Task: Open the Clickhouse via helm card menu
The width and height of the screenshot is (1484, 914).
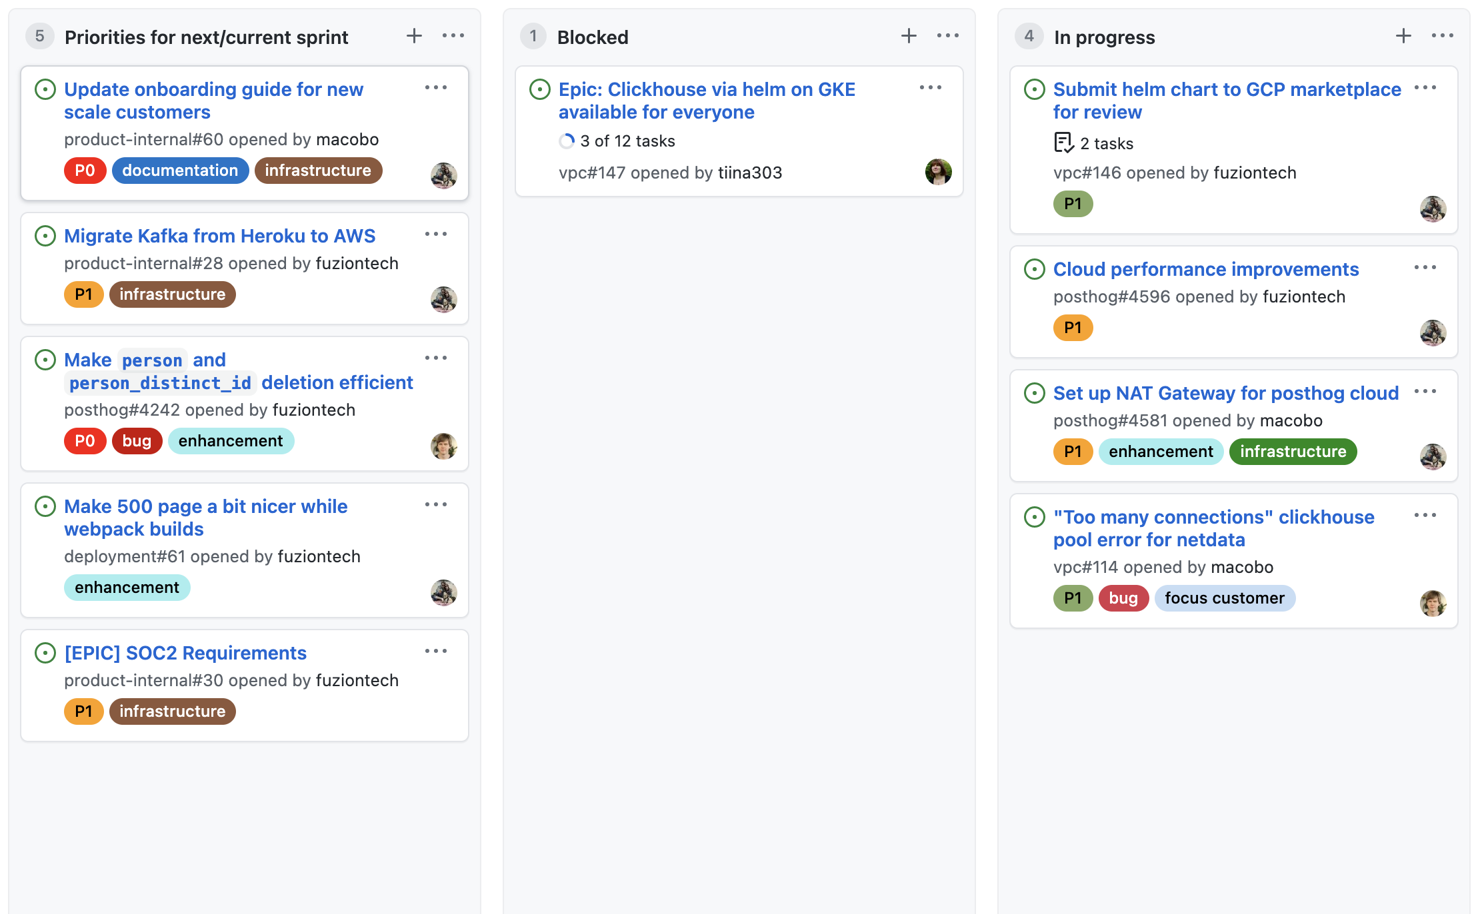Action: 931,88
